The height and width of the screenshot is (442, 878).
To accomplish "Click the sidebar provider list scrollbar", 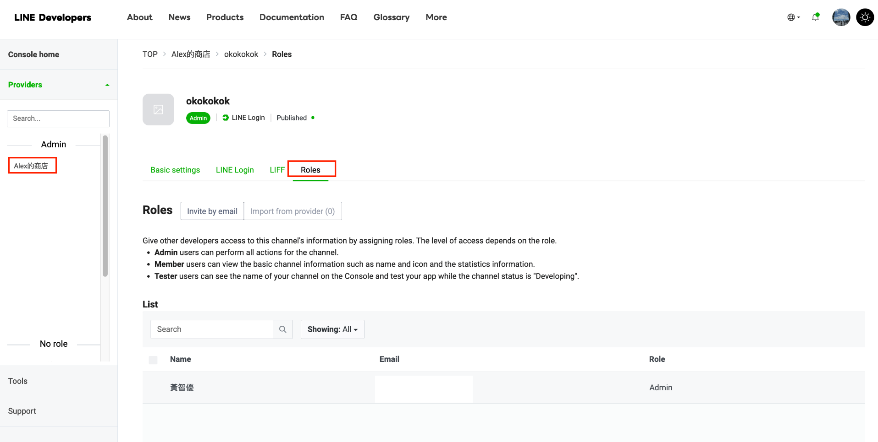I will [x=105, y=206].
